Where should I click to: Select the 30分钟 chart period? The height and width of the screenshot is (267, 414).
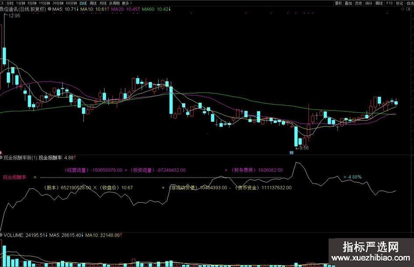coord(58,3)
